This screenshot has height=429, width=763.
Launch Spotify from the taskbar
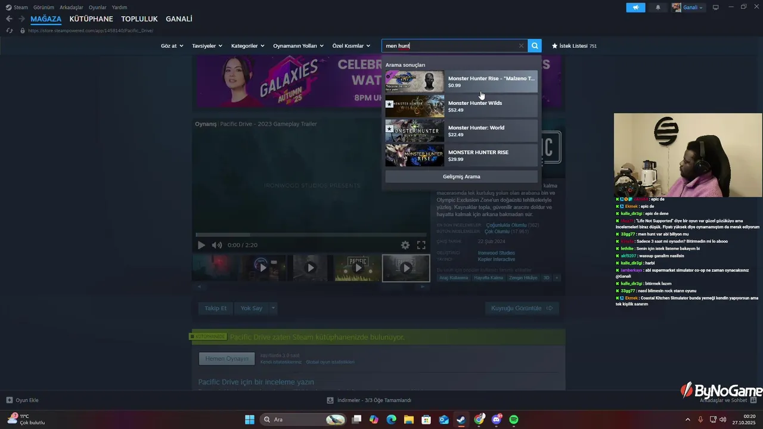[x=514, y=419]
